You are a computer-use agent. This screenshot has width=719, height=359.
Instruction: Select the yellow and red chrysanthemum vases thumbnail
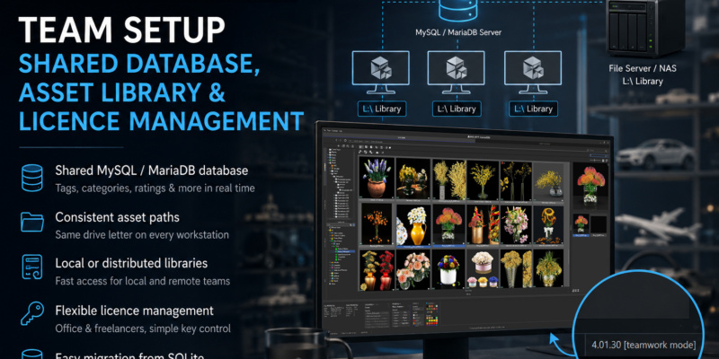click(x=377, y=270)
